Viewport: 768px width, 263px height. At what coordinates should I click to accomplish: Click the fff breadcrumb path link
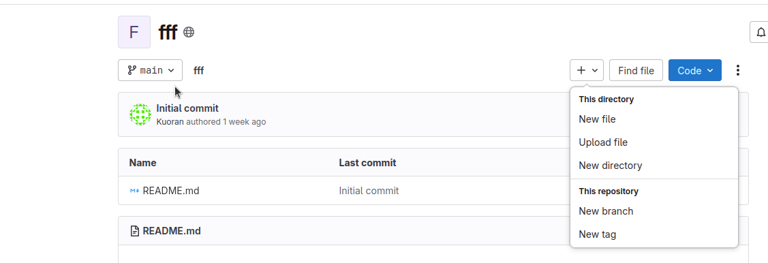(x=198, y=71)
